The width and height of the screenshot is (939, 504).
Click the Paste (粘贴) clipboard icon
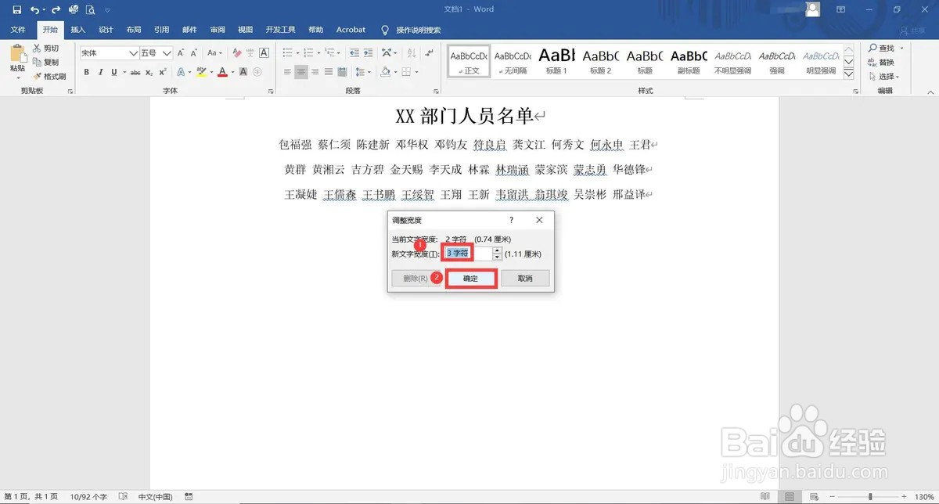(x=17, y=54)
